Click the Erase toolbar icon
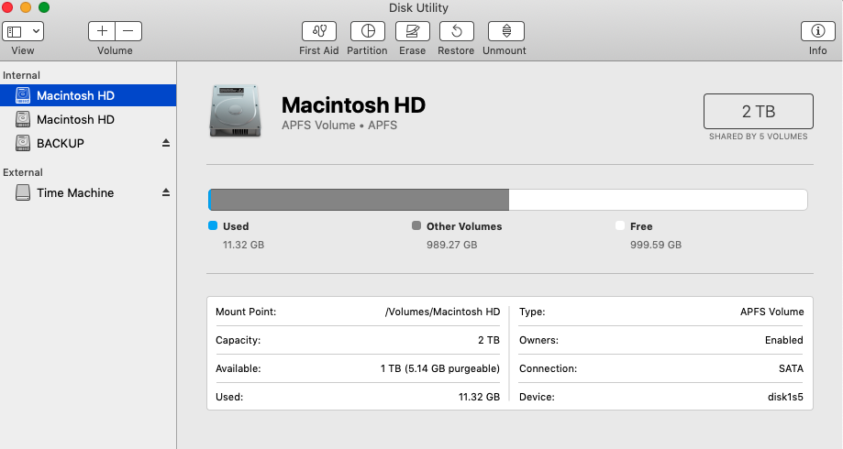Image resolution: width=843 pixels, height=449 pixels. point(413,31)
